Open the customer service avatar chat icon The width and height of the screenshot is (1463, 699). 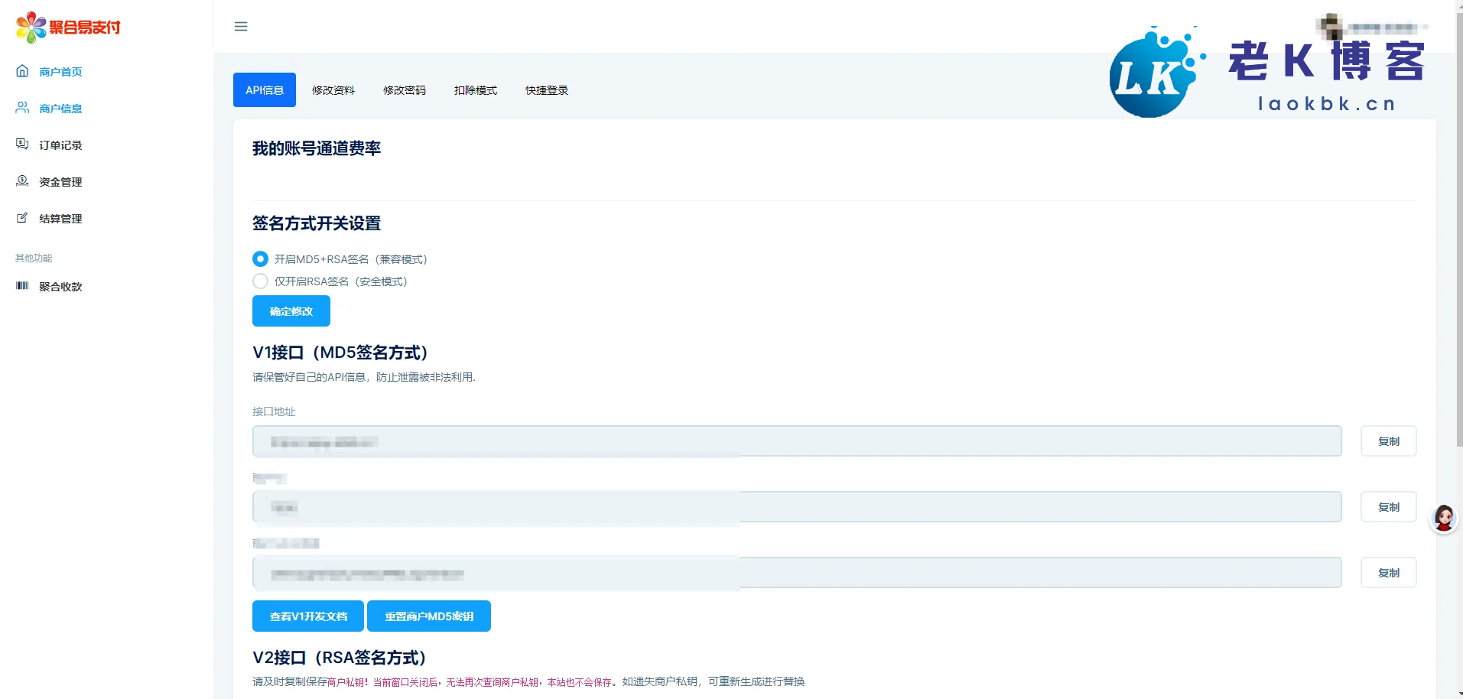point(1443,519)
